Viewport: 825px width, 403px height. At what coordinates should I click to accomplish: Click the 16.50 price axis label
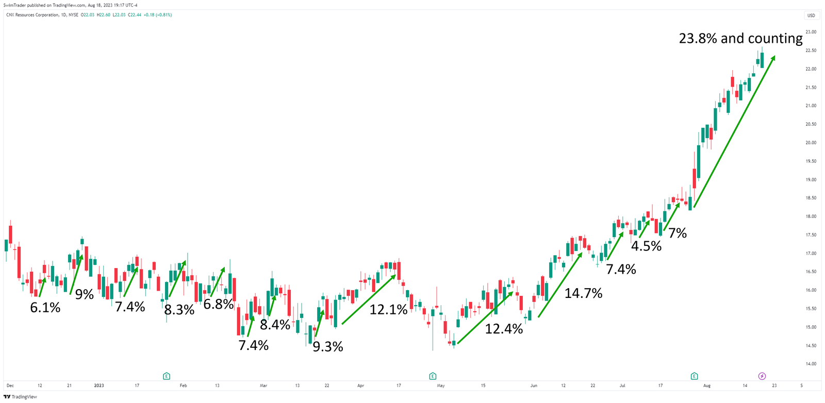pyautogui.click(x=811, y=272)
